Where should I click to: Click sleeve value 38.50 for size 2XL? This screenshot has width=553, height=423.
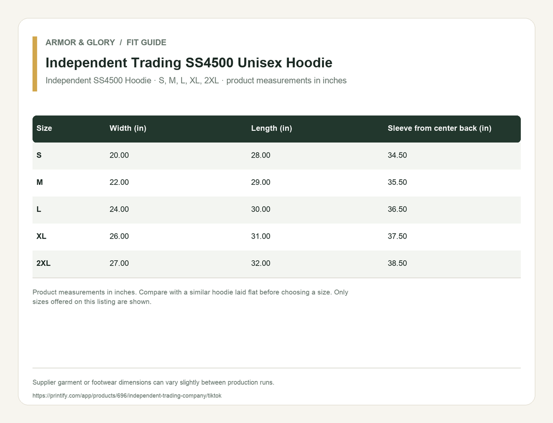tap(397, 264)
